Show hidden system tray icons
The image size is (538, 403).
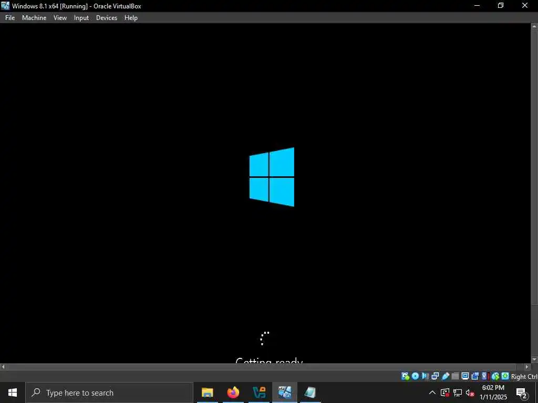[432, 393]
